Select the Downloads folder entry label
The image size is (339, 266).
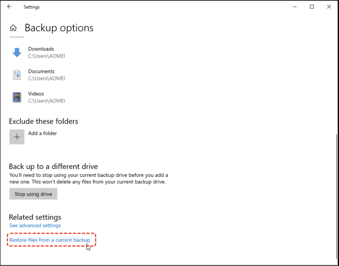[41, 49]
